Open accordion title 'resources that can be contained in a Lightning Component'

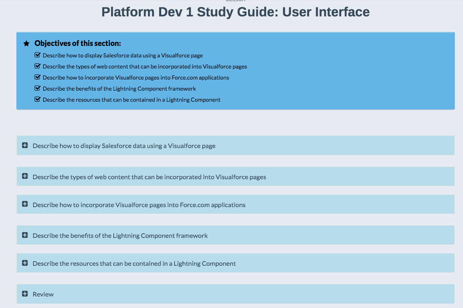[134, 263]
